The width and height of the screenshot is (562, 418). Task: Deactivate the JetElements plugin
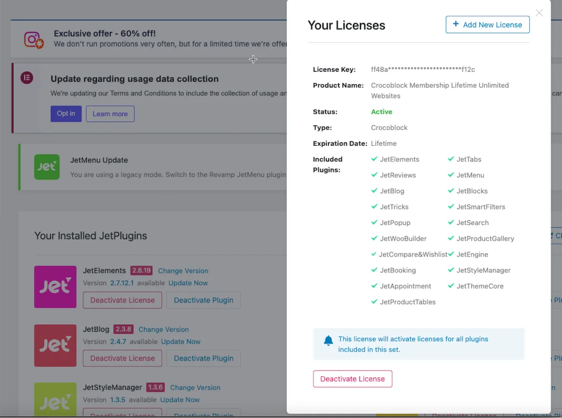204,300
